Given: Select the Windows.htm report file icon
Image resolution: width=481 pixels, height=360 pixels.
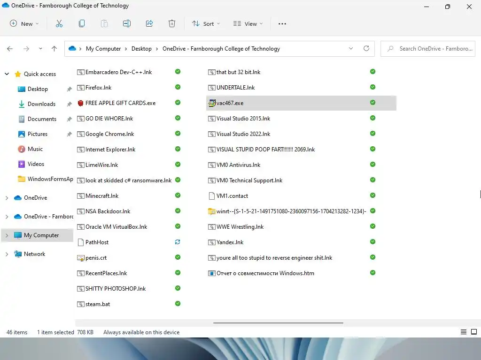Looking at the screenshot, I should [212, 273].
